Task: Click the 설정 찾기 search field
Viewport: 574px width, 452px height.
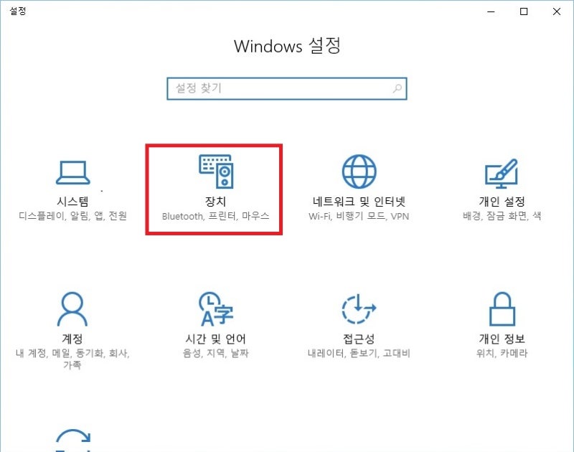Action: coord(286,88)
